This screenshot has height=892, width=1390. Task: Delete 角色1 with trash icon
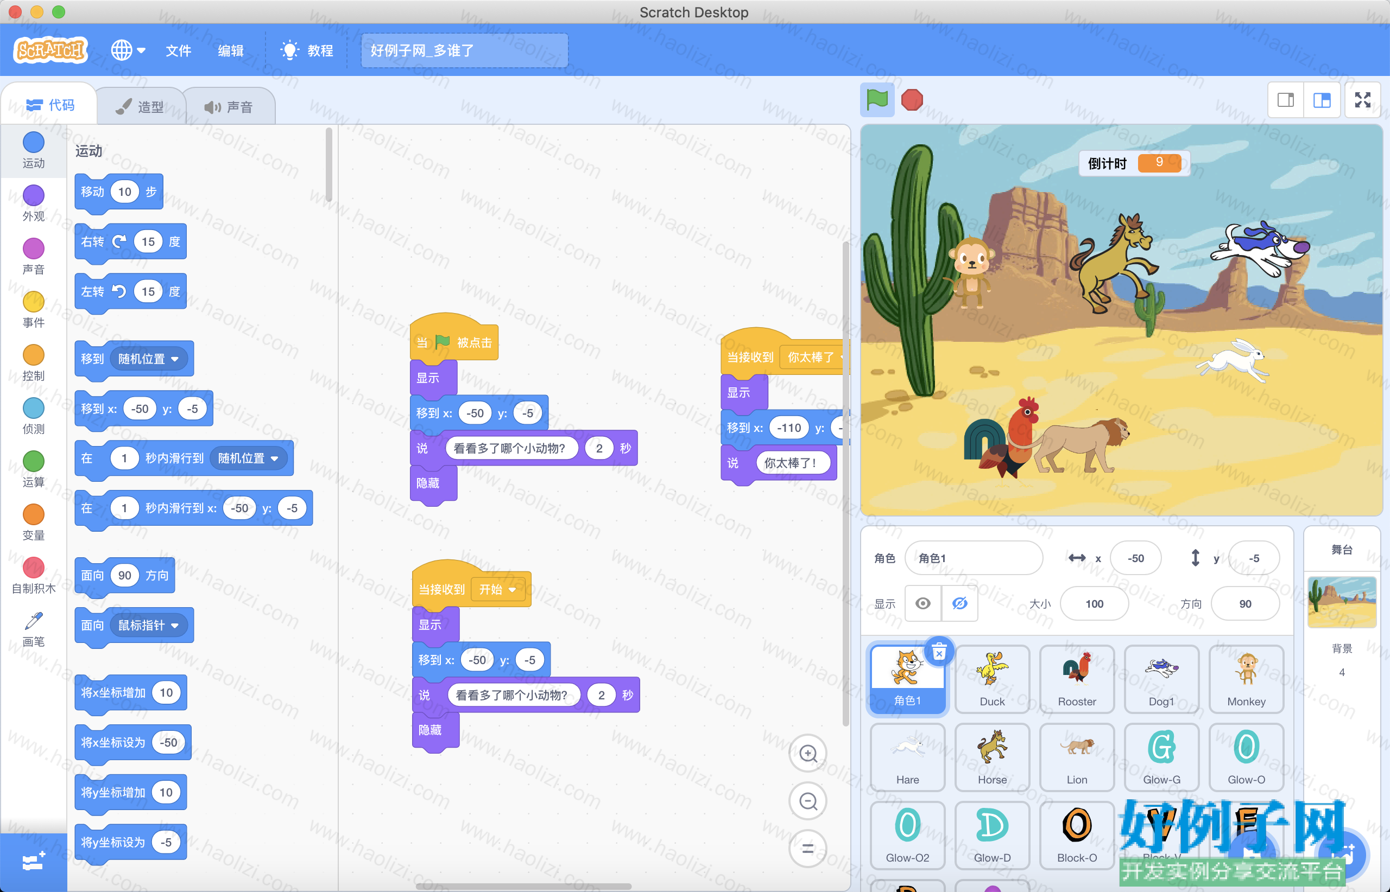(x=939, y=652)
